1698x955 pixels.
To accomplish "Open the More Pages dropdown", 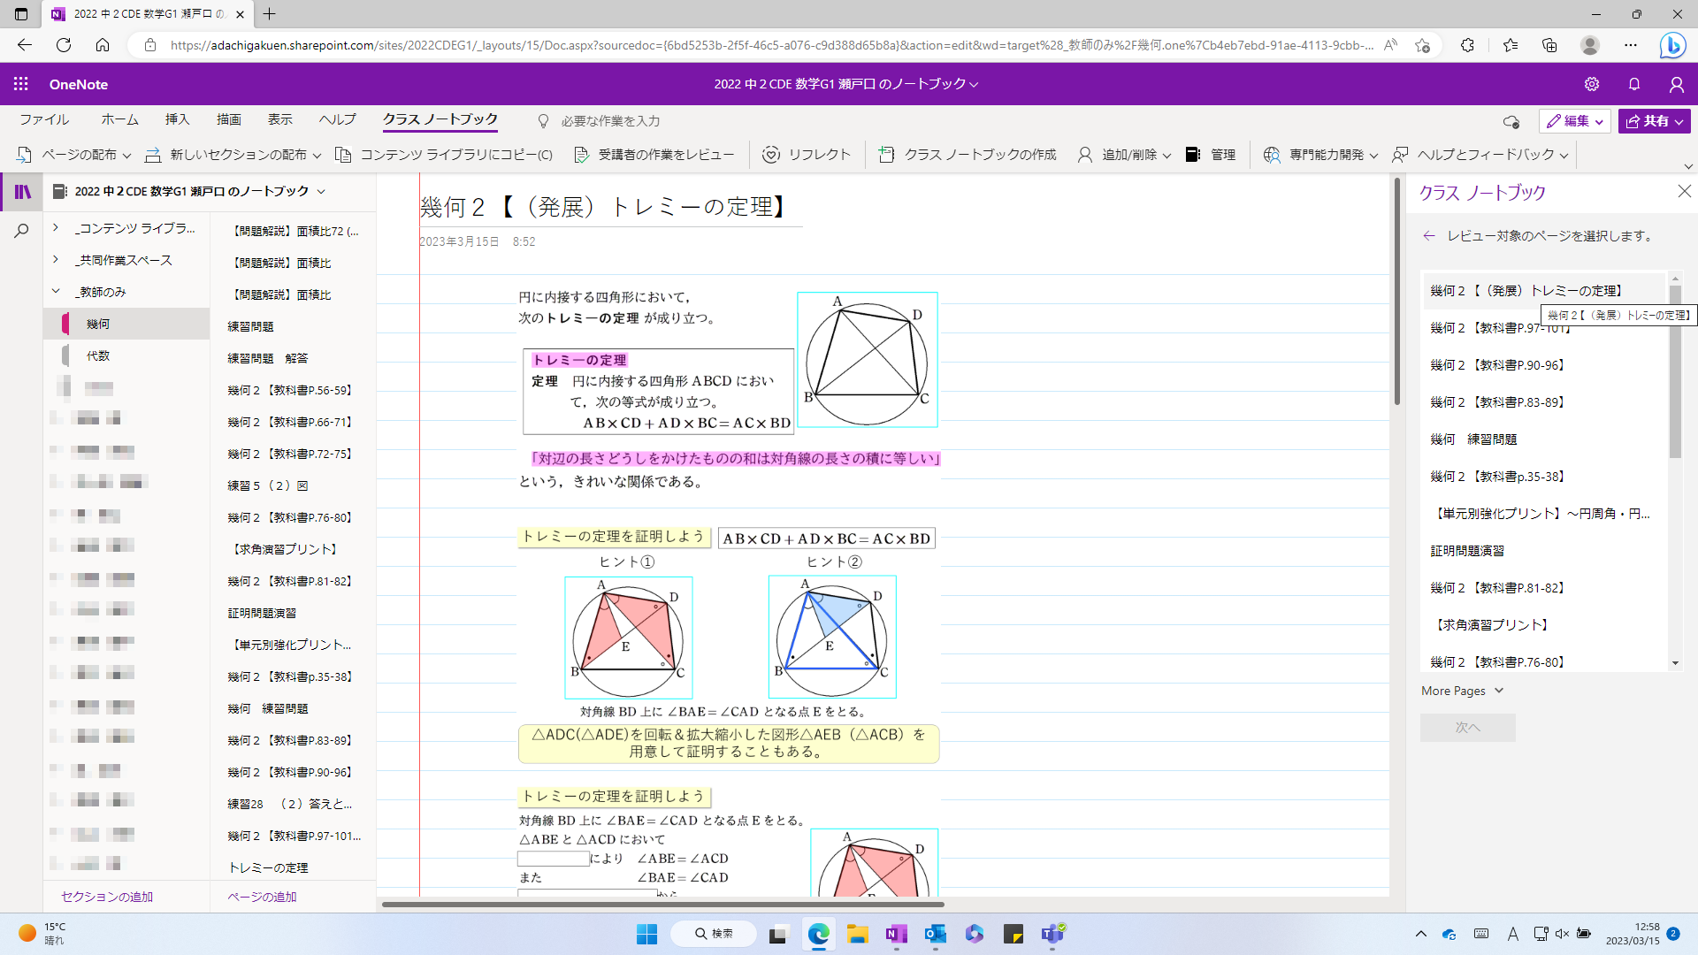I will [1461, 691].
